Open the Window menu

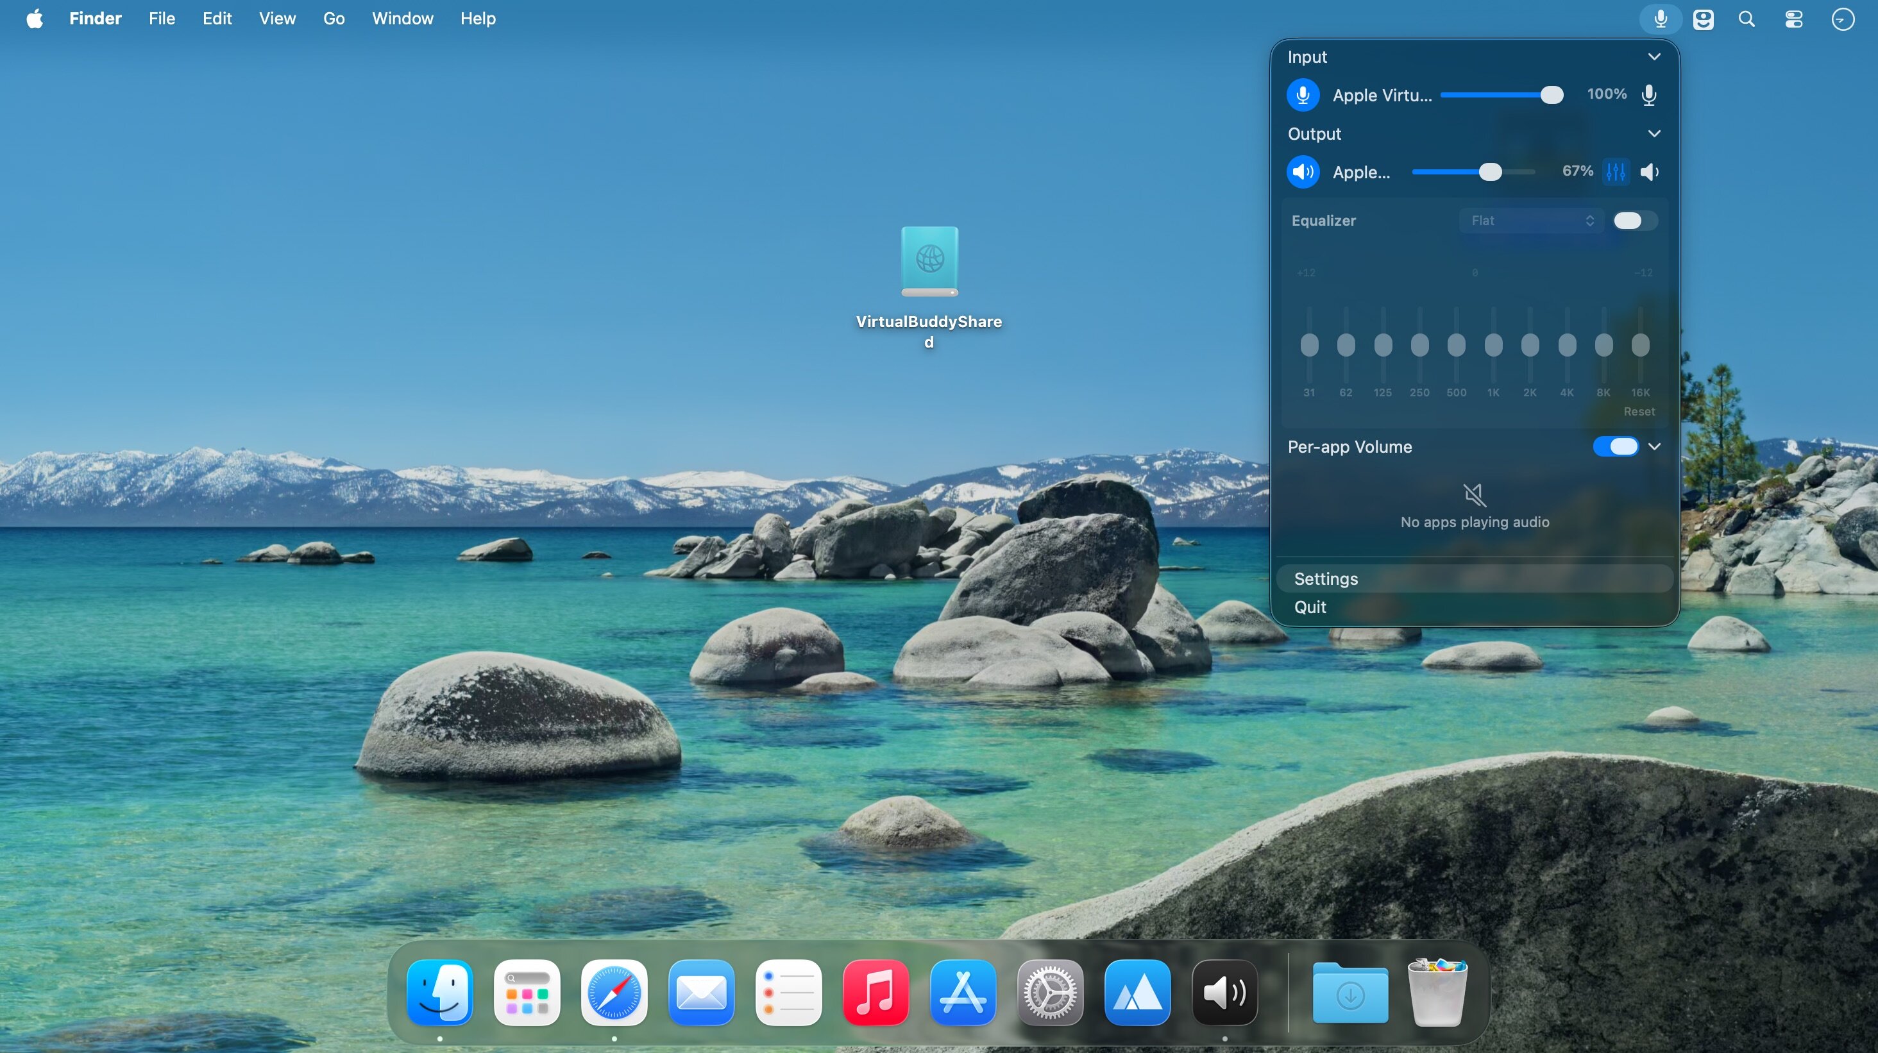(x=402, y=18)
